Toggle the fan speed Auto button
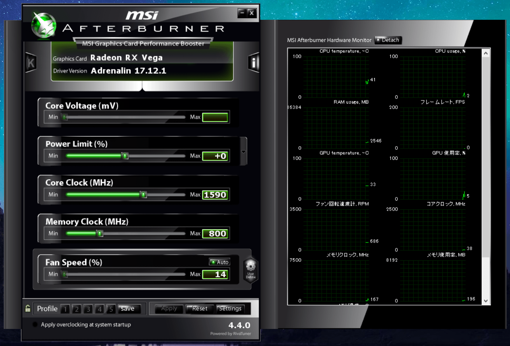The image size is (510, 346). [219, 262]
